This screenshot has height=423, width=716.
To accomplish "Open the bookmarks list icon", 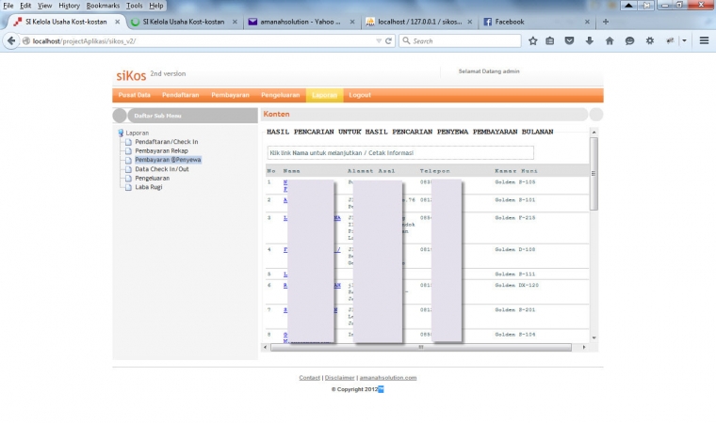I will pos(551,40).
